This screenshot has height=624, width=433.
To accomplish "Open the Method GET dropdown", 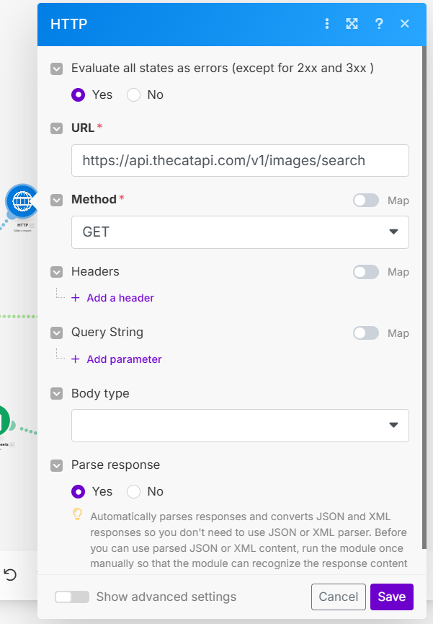I will tap(240, 232).
